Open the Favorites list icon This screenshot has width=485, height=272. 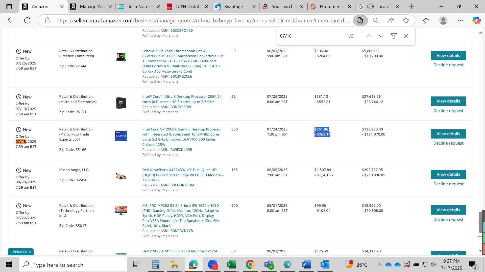(x=426, y=20)
